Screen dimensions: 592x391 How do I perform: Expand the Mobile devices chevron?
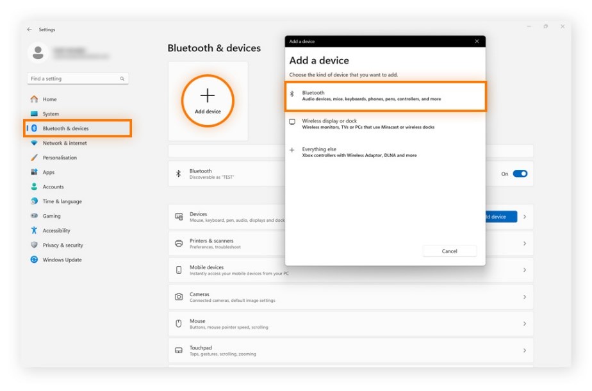tap(525, 270)
